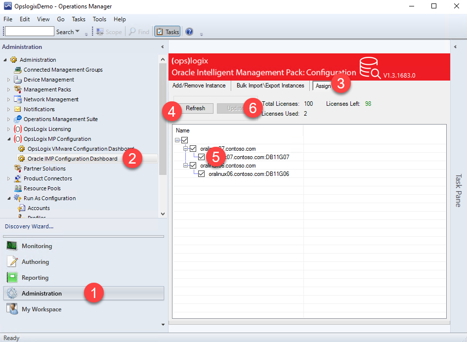Click the Network Management icon
Image resolution: width=467 pixels, height=342 pixels.
click(18, 99)
